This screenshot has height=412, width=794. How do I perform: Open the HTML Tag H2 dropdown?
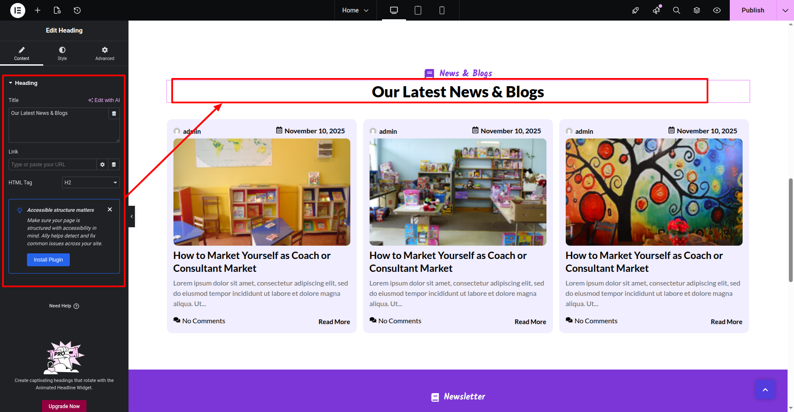91,183
